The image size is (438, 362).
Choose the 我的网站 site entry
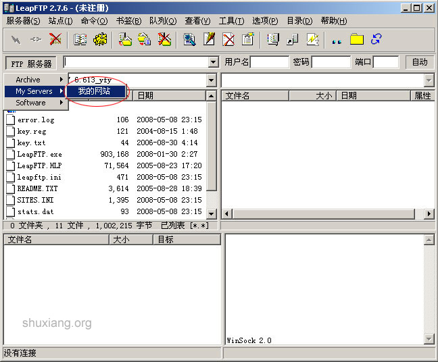pyautogui.click(x=95, y=91)
